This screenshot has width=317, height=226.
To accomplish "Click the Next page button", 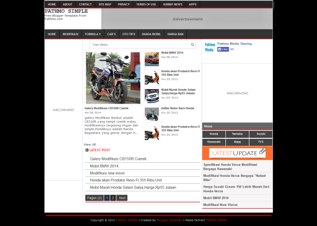I will point(122,198).
